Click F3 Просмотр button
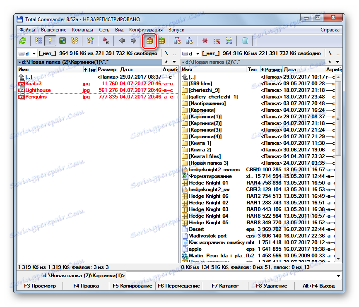Screen dimensions: 359x307 [x=40, y=286]
